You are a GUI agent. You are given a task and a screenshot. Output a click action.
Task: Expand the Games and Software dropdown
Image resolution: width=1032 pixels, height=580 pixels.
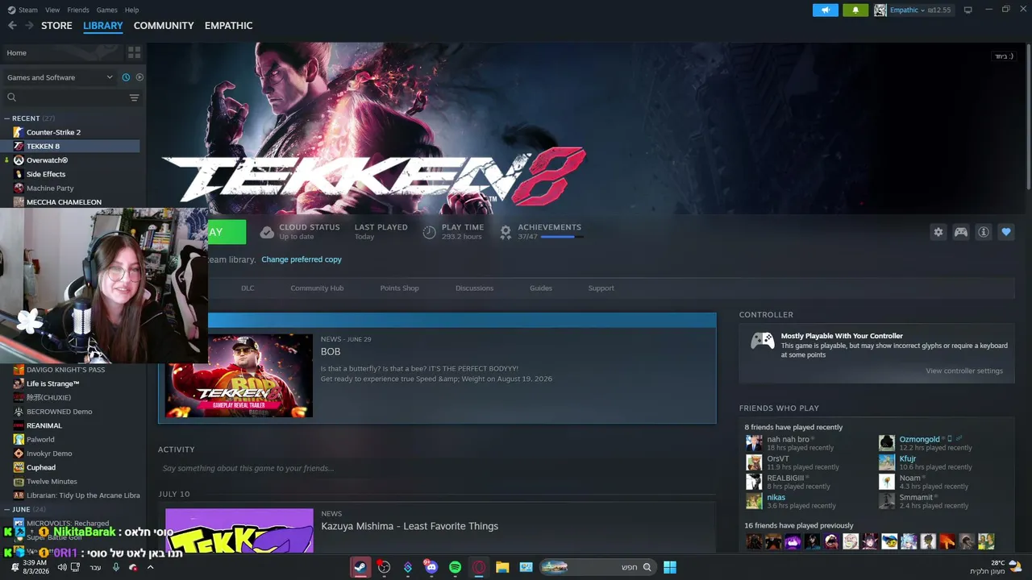coord(60,77)
